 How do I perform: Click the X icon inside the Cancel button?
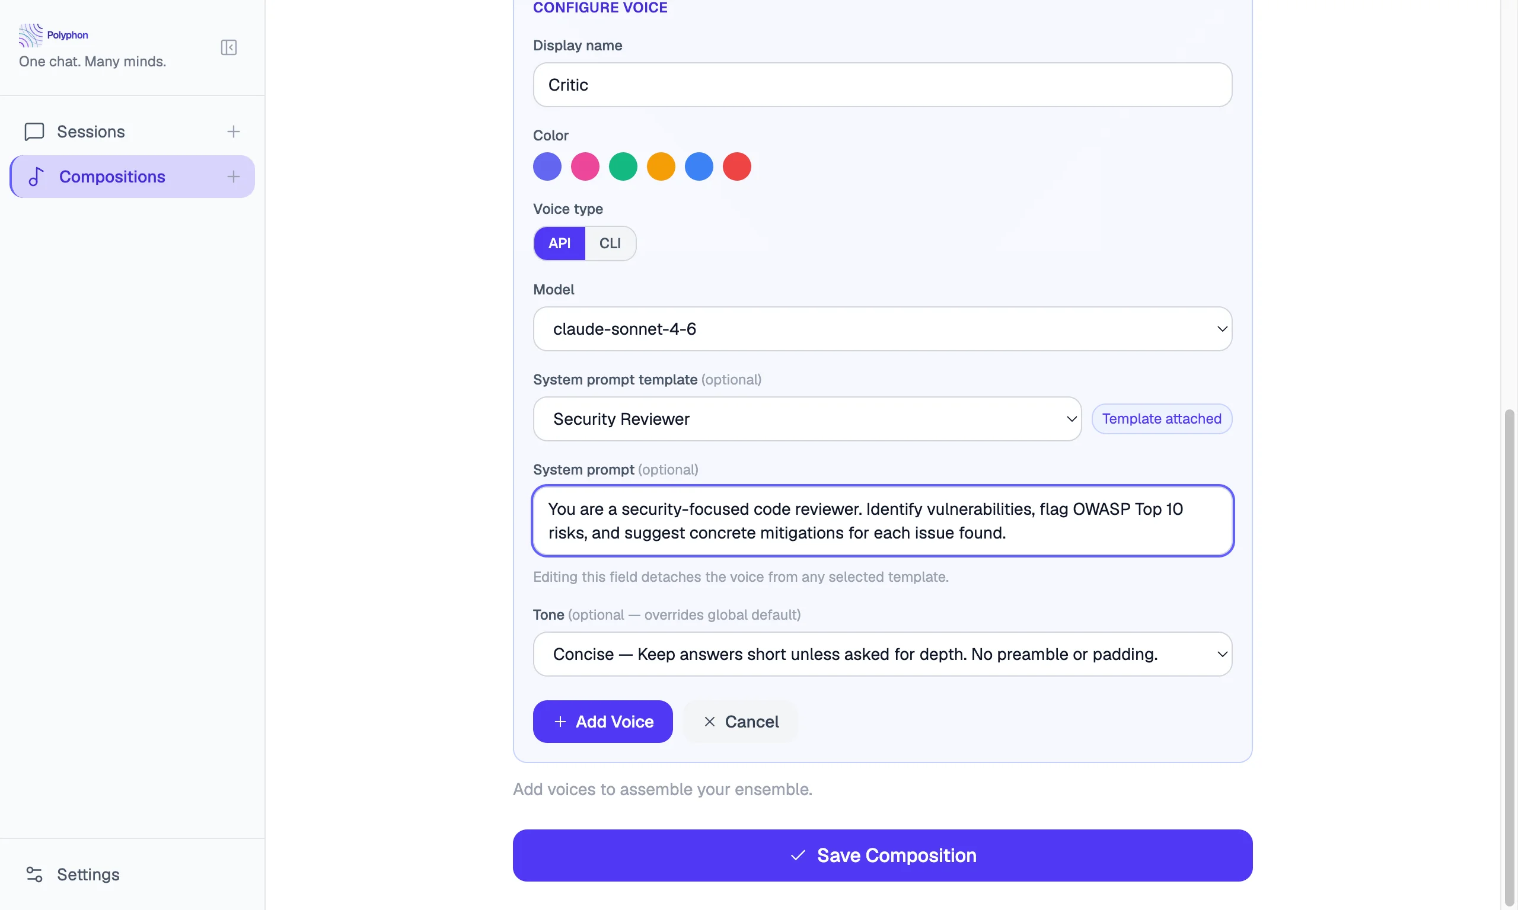pyautogui.click(x=709, y=721)
